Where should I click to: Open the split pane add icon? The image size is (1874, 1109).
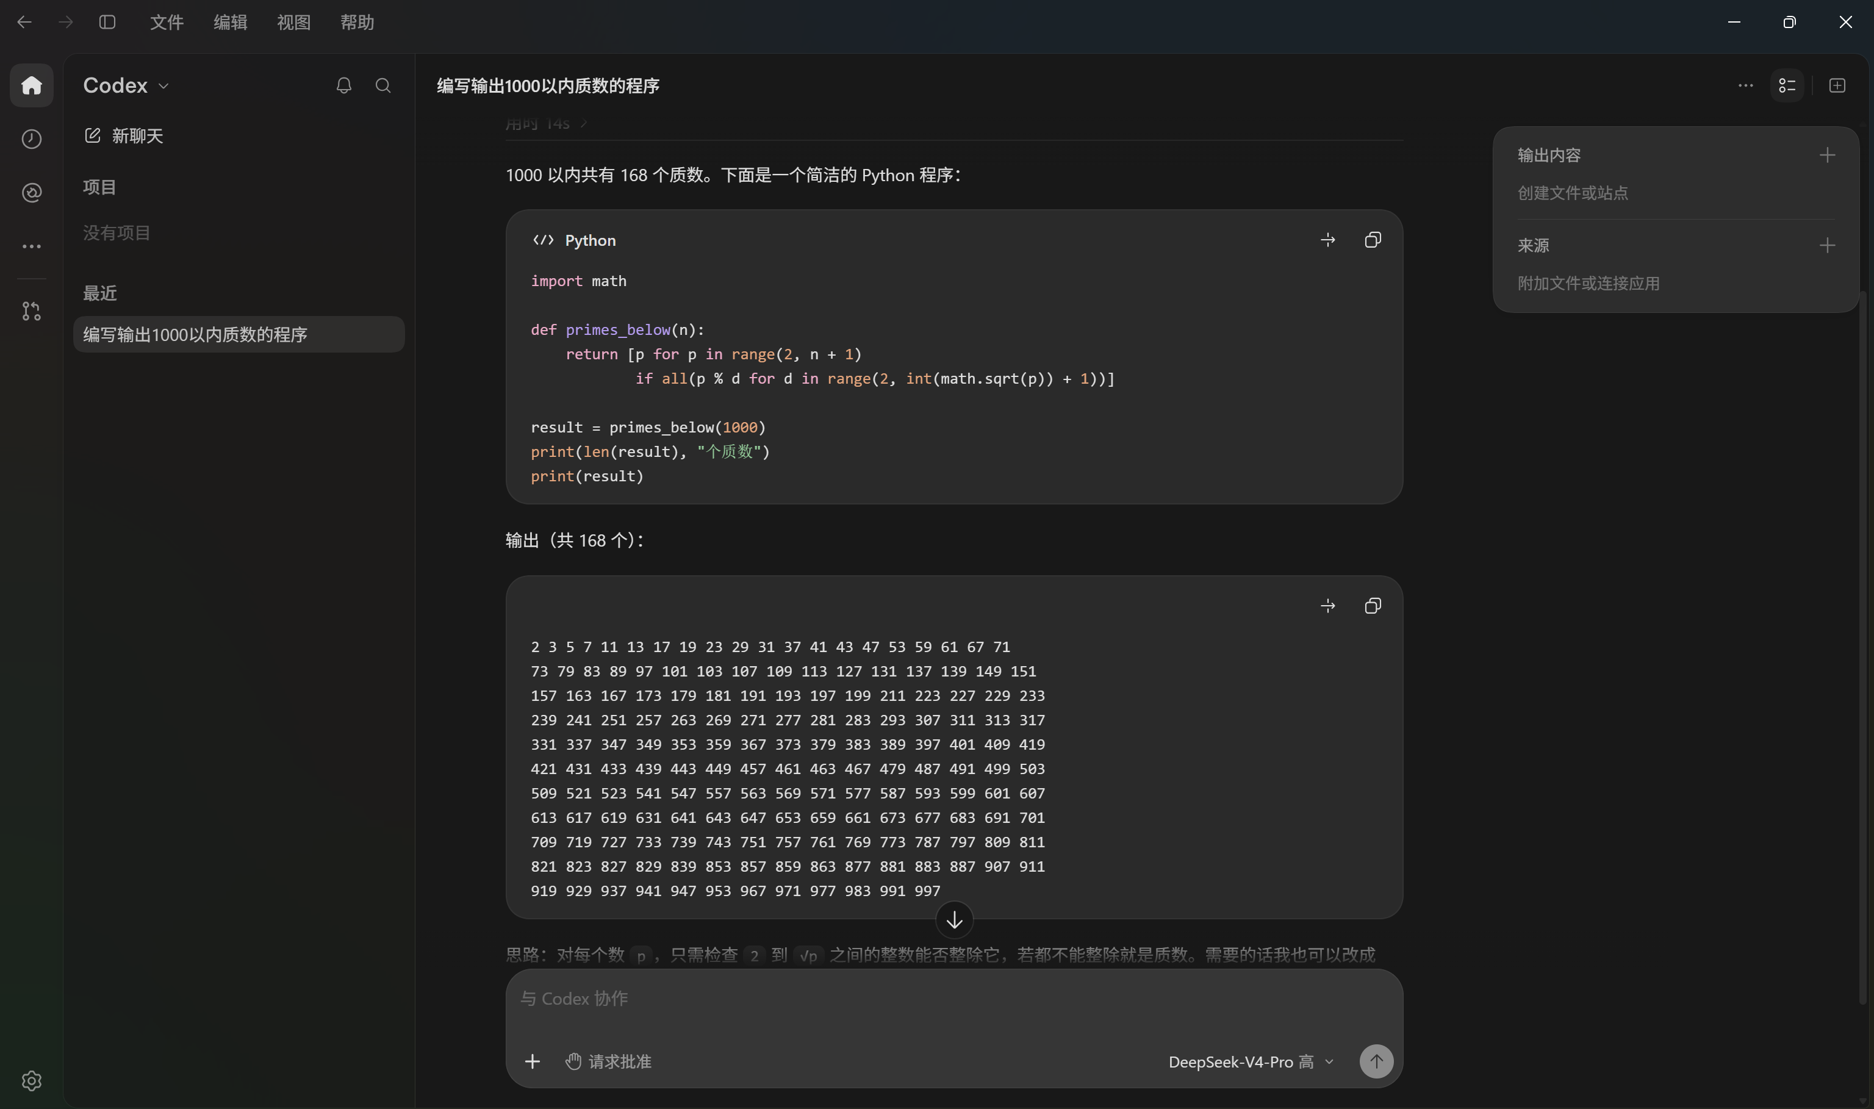coord(1837,85)
